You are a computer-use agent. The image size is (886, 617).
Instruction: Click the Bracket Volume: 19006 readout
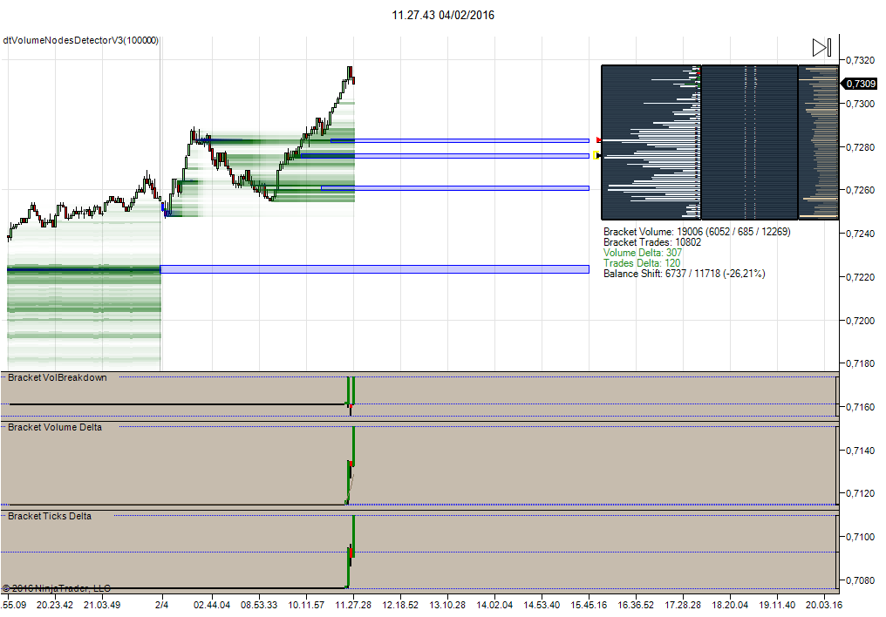[697, 232]
